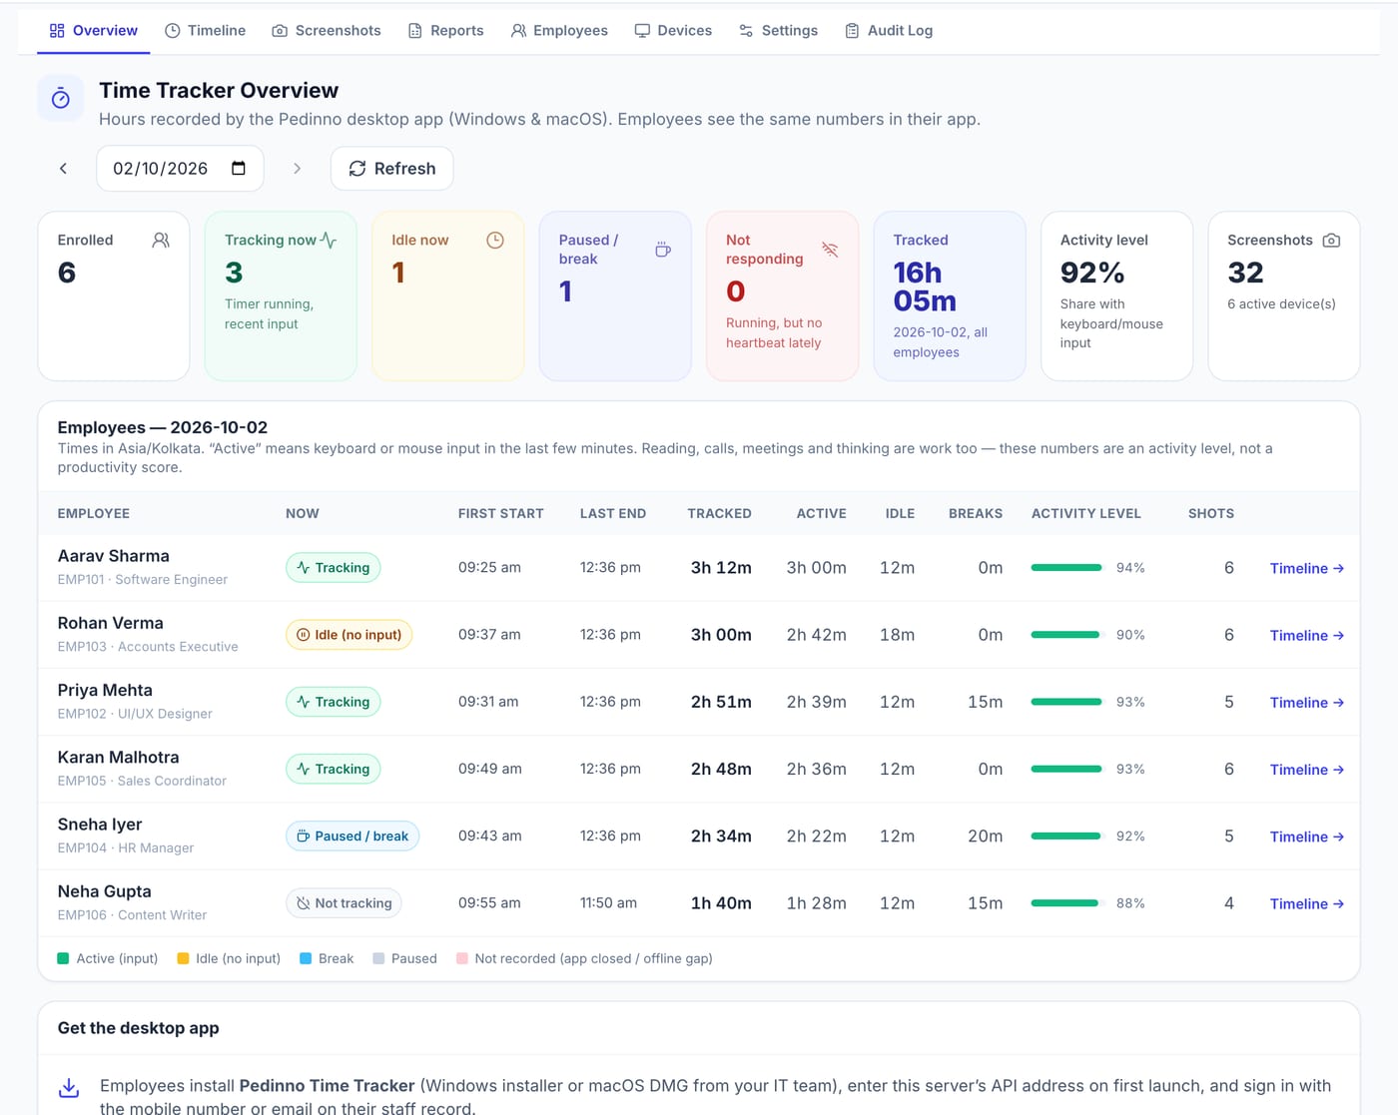
Task: Open Karan Malhotra's Timeline link
Action: click(x=1307, y=770)
